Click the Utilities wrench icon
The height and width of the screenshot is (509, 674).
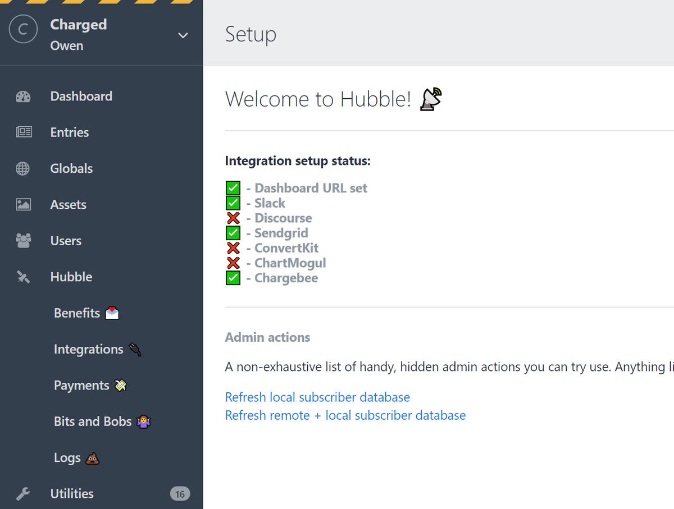[23, 494]
